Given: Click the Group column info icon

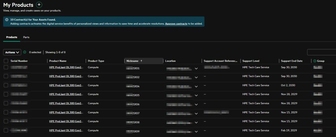Looking at the screenshot, I should click(315, 61).
